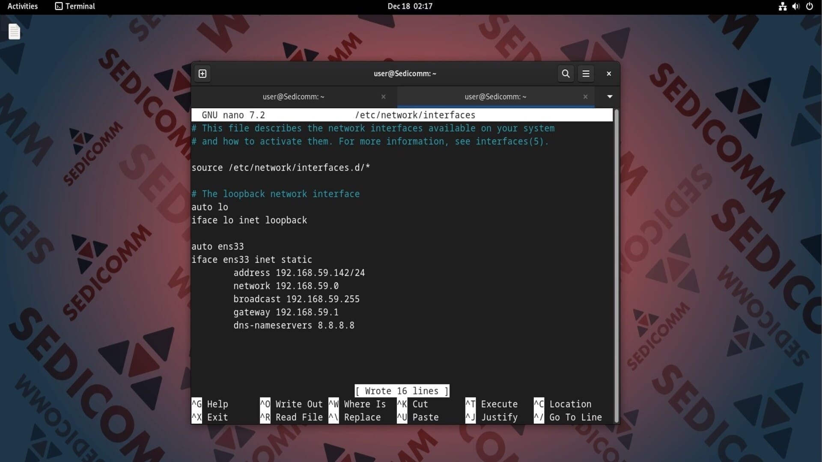Open the power icon system menu
Screen dimensions: 822x462
[809, 6]
